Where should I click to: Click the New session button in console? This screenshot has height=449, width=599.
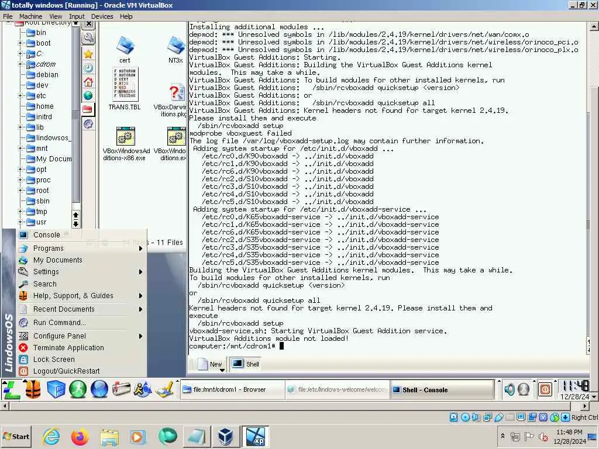coord(211,364)
